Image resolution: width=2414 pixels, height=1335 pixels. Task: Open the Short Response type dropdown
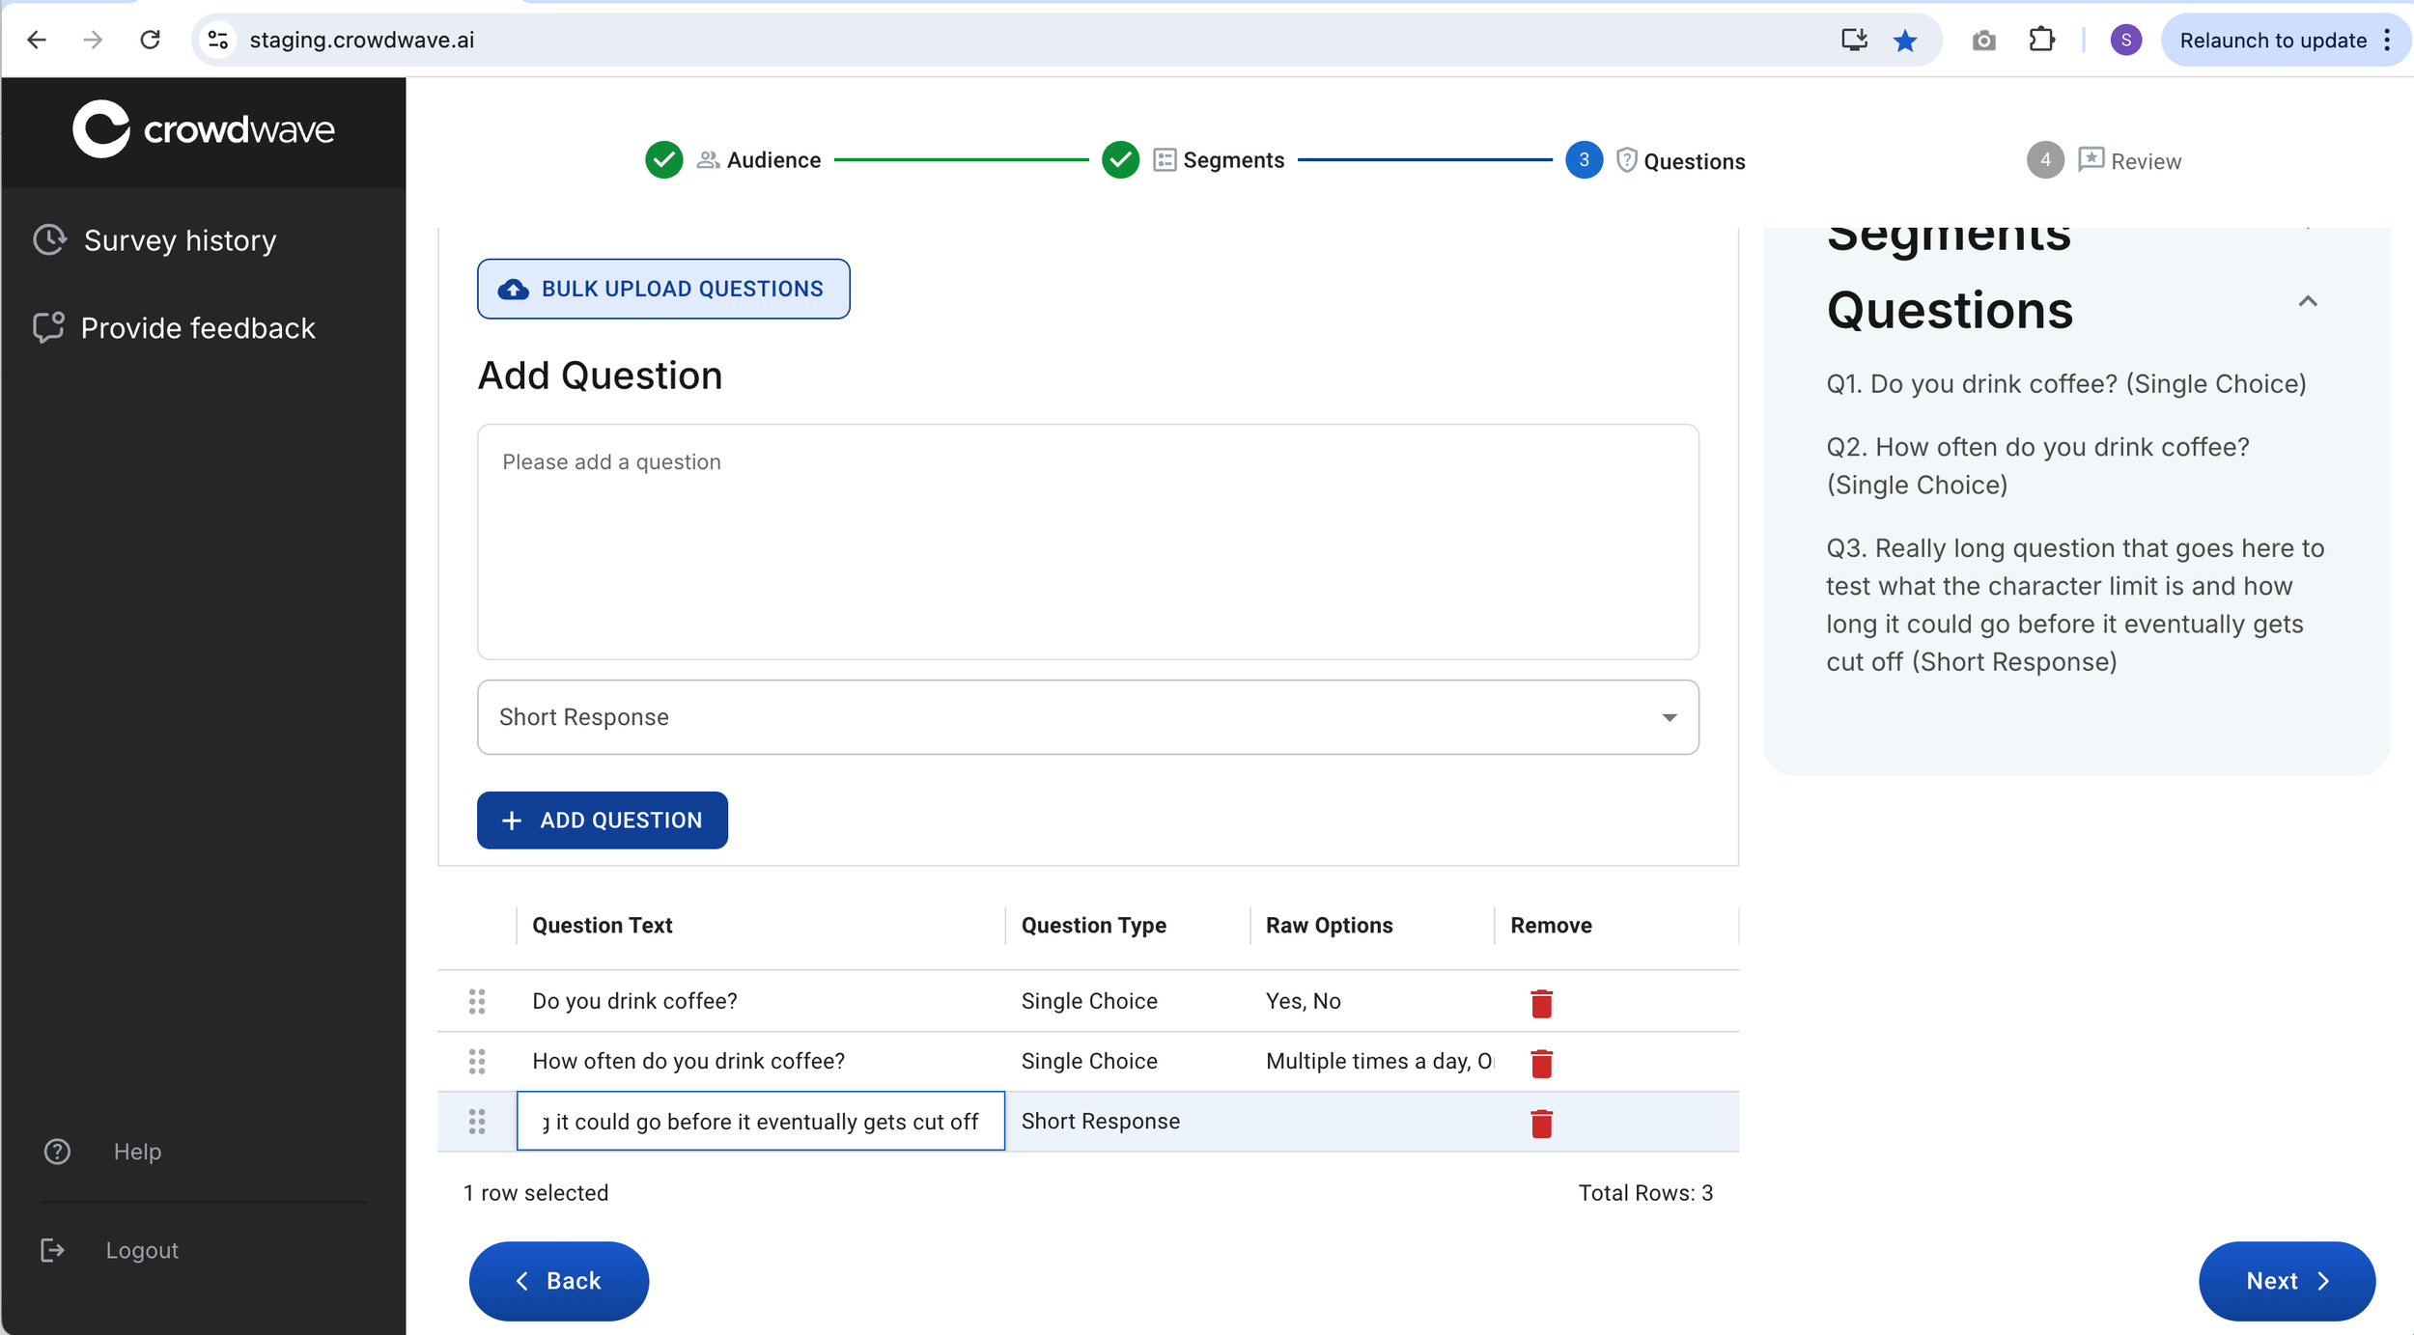click(1087, 717)
